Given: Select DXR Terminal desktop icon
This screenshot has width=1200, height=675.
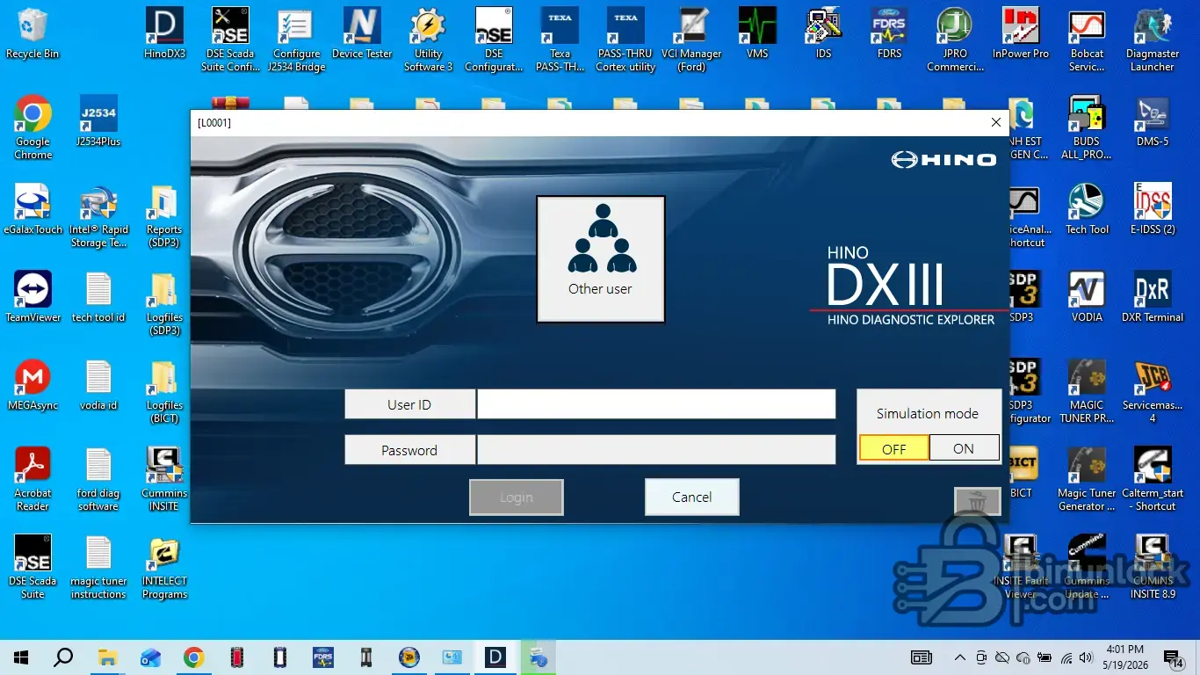Looking at the screenshot, I should (x=1153, y=297).
